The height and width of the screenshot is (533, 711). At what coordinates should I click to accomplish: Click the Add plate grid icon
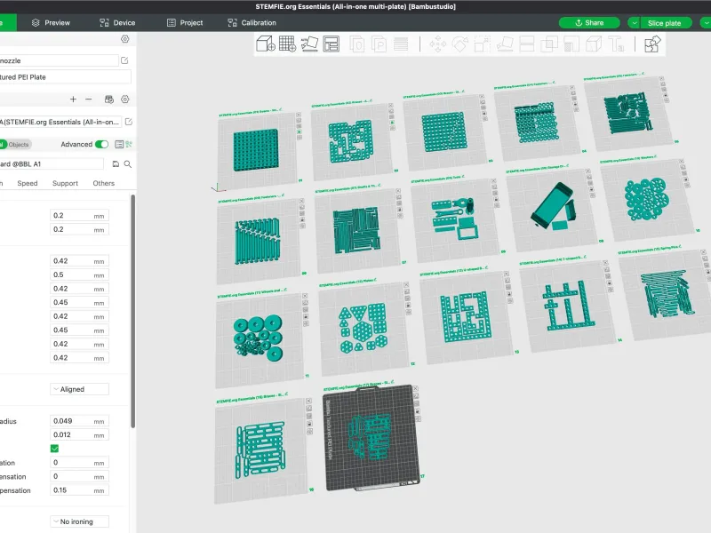[287, 44]
